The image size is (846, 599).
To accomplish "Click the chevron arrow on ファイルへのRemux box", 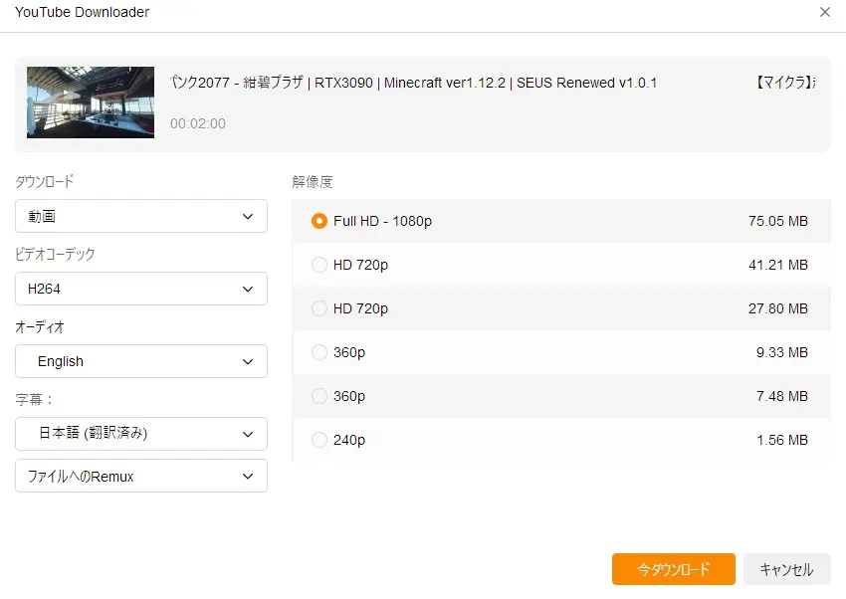I will coord(248,477).
